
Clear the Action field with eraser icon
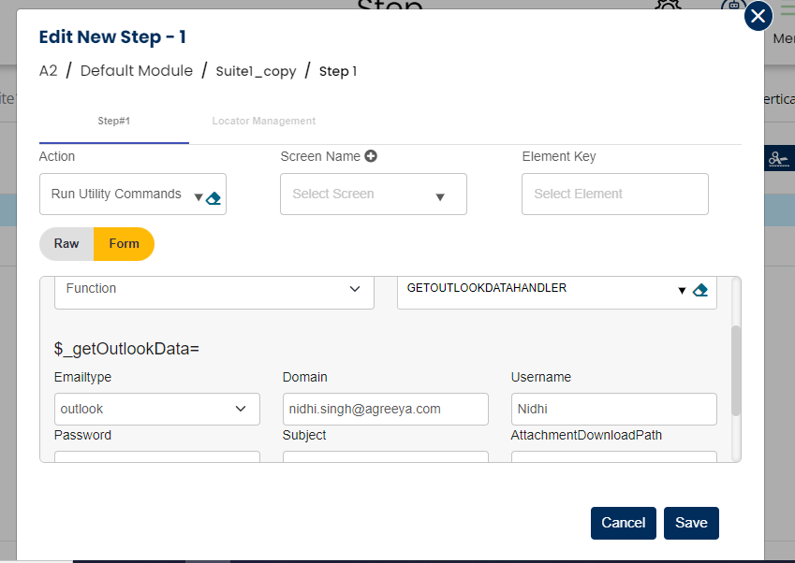[x=213, y=197]
